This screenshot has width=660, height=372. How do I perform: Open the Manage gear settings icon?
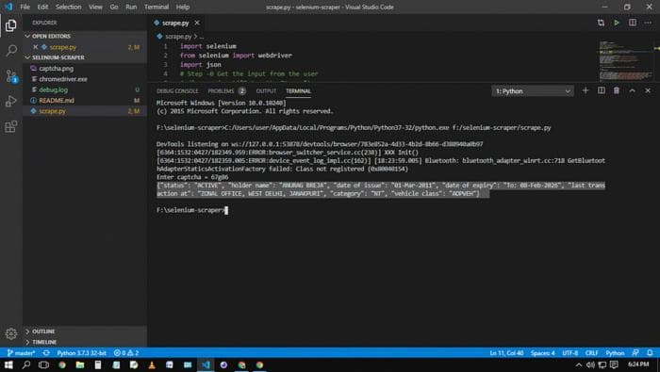coord(11,333)
